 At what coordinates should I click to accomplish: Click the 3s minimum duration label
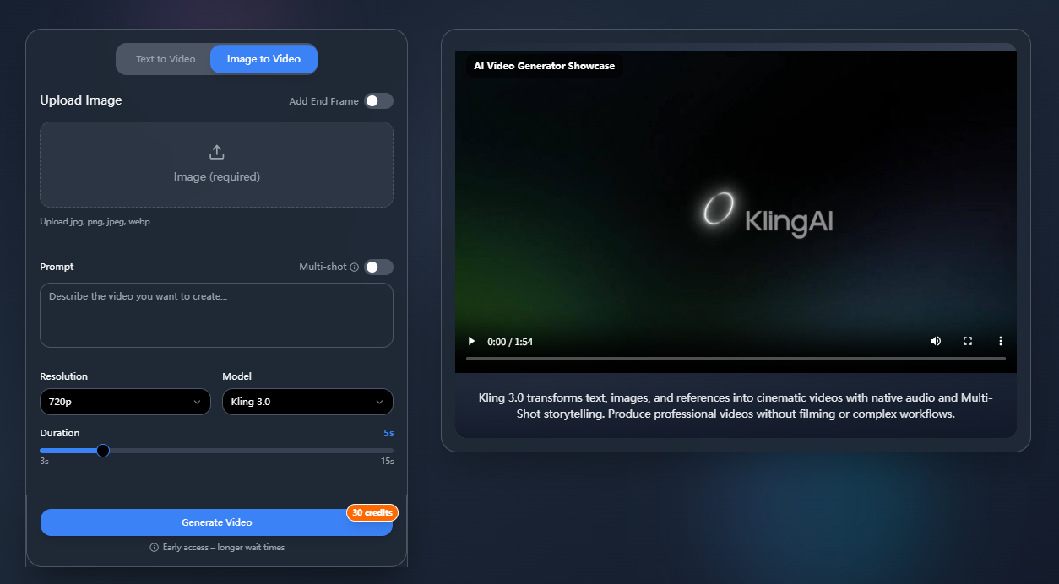click(x=44, y=462)
